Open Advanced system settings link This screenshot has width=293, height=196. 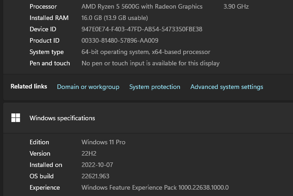click(226, 87)
